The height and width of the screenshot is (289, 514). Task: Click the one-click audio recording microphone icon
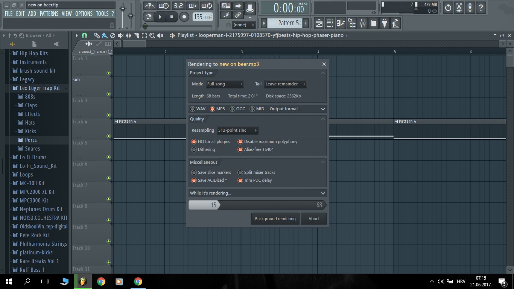(470, 8)
